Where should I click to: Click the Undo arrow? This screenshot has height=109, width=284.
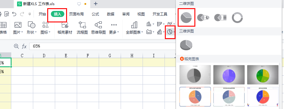[14, 14]
